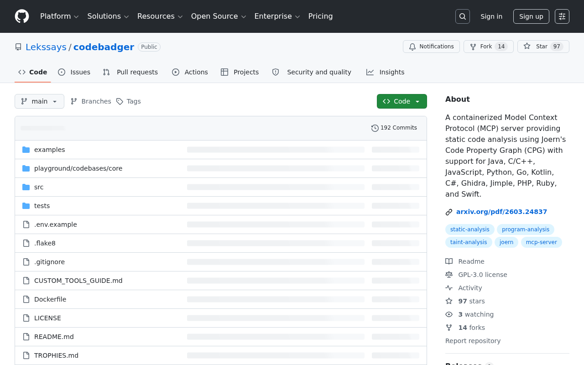Select the mcp-server topic tag
Image resolution: width=584 pixels, height=365 pixels.
pyautogui.click(x=542, y=242)
